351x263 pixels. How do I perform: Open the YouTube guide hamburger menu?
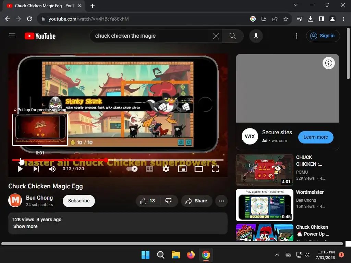point(12,36)
